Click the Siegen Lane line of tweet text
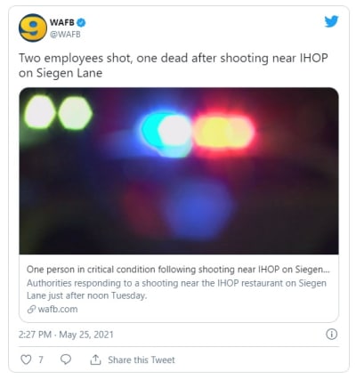This screenshot has width=356, height=380. (x=61, y=73)
